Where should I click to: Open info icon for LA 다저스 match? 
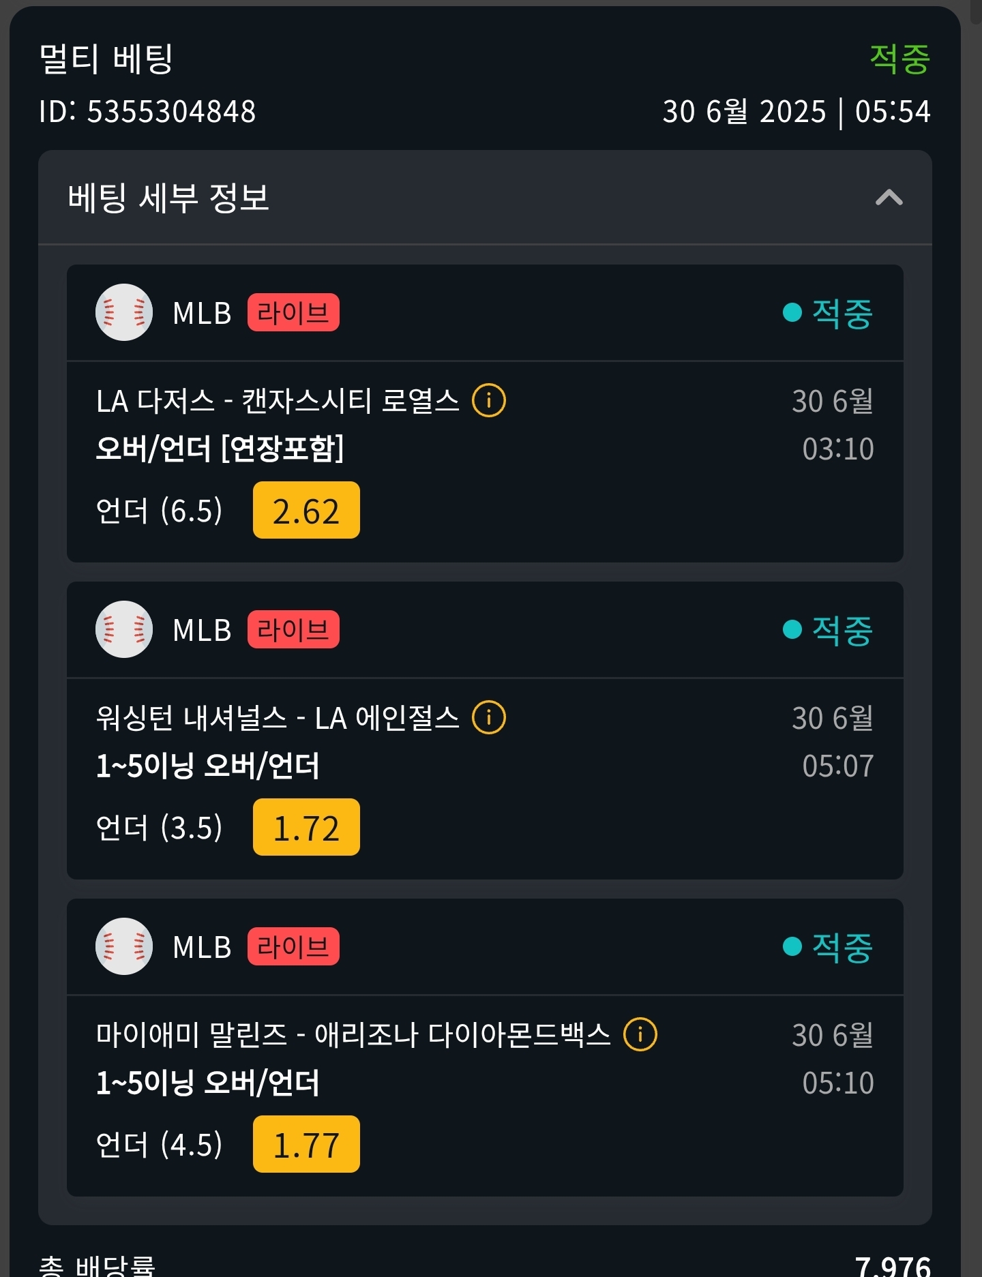pyautogui.click(x=489, y=400)
